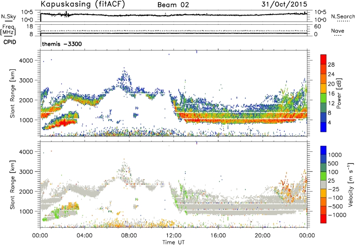
Task: Click the dotted line sample under 'N.Search'
Action: point(343,21)
